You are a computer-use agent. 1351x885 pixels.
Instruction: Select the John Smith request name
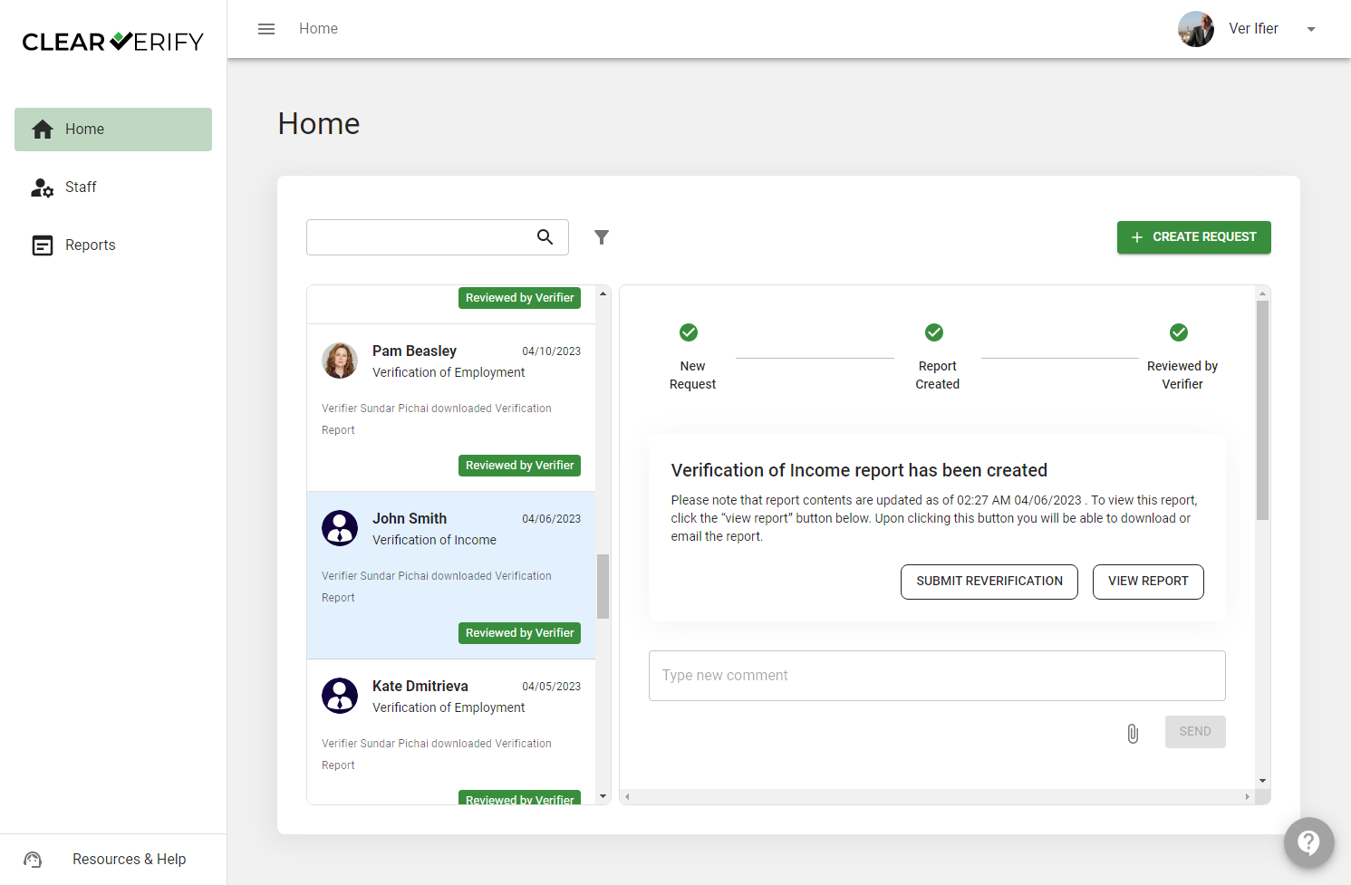(410, 519)
